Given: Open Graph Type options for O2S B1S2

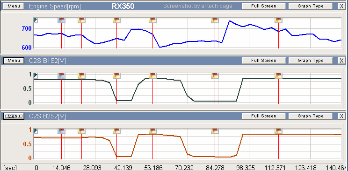Looking at the screenshot, I should click(x=311, y=61).
